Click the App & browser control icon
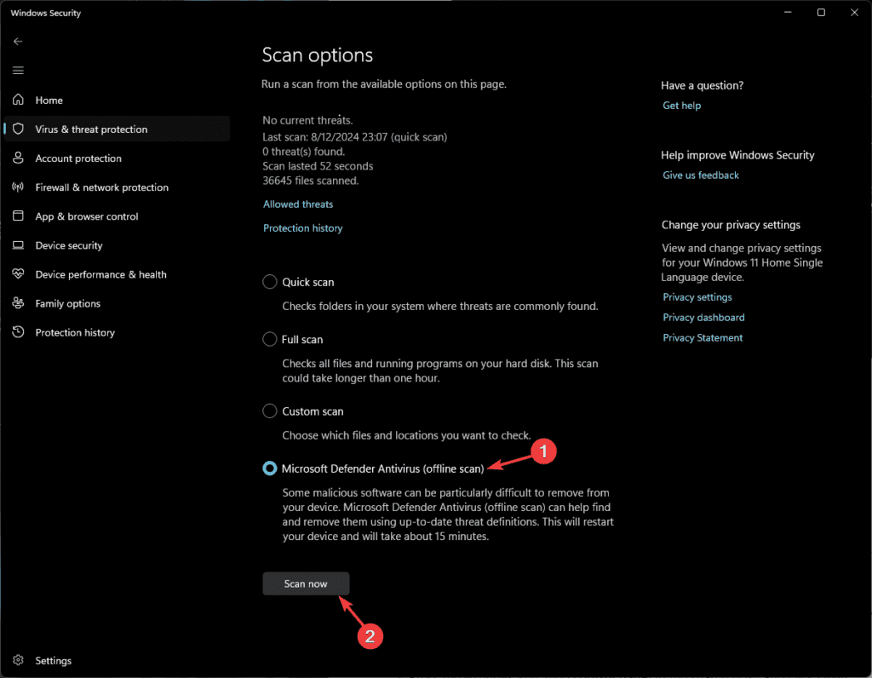The height and width of the screenshot is (678, 872). [18, 215]
